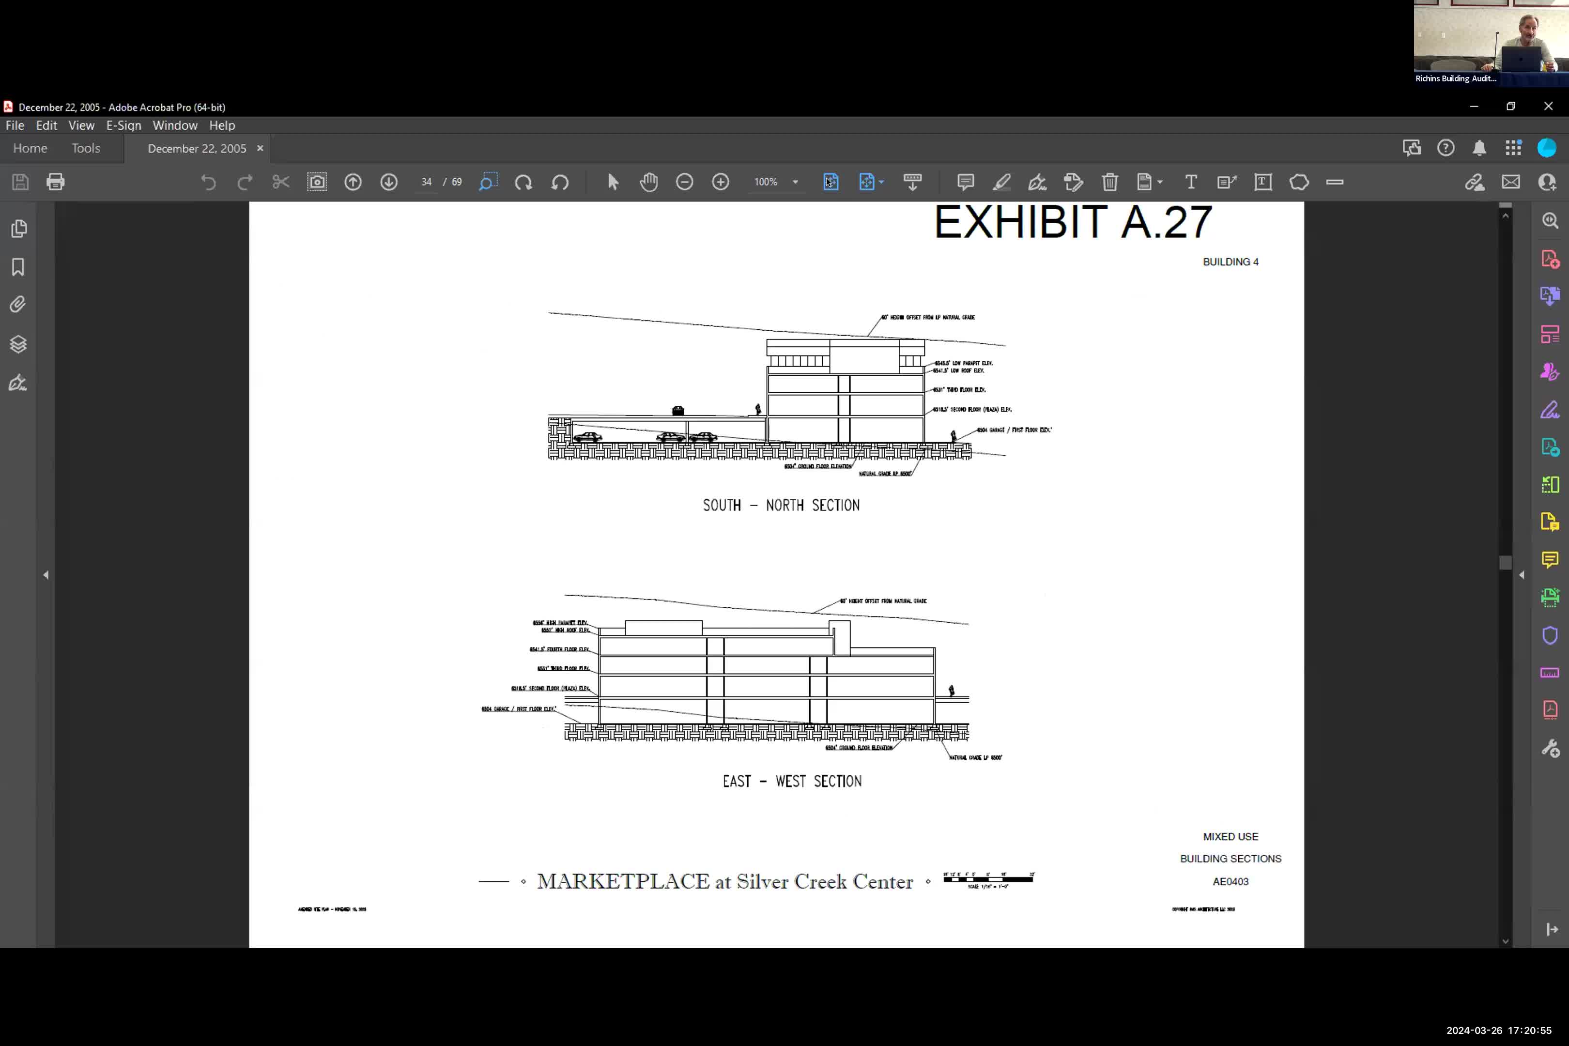The width and height of the screenshot is (1569, 1046).
Task: Add a sticky note comment
Action: click(965, 182)
